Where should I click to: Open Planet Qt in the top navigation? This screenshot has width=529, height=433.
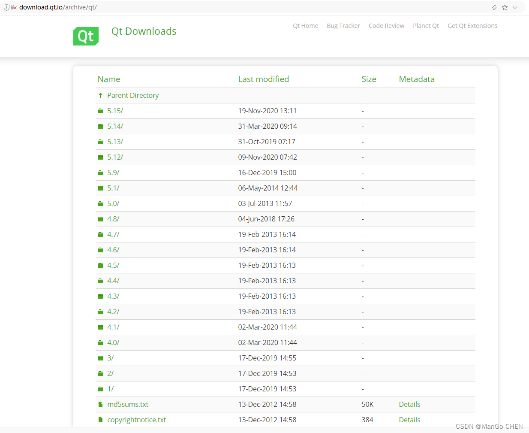coord(426,26)
